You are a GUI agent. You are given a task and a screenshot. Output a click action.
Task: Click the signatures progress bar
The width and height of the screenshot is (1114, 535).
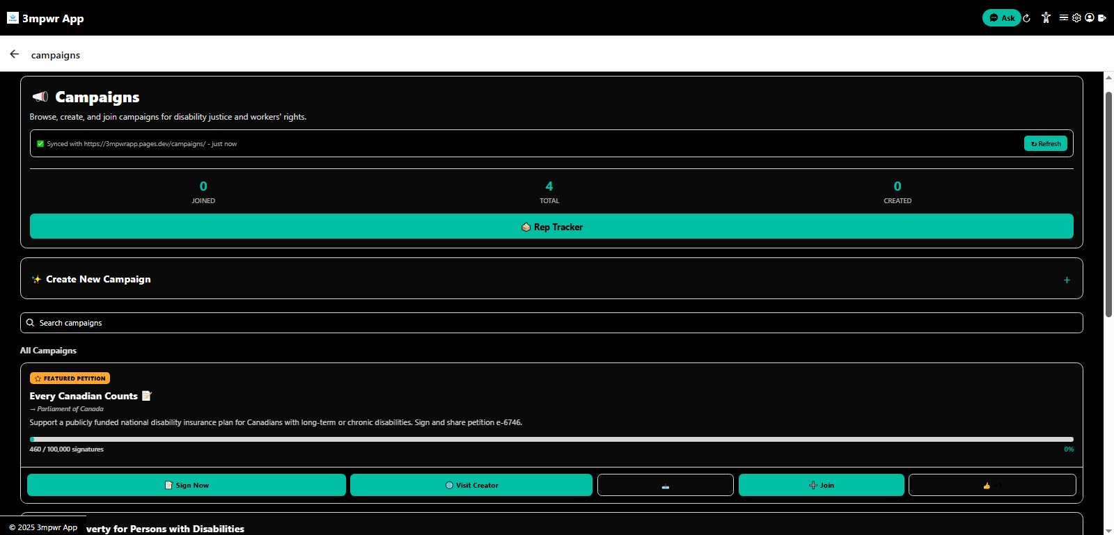pos(551,439)
